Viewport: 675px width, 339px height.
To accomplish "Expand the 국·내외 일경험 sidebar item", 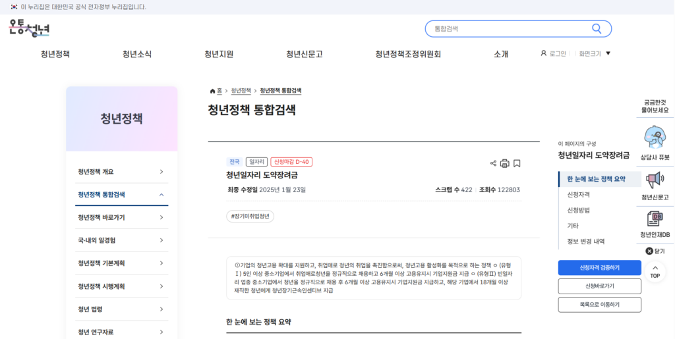I will pos(161,240).
